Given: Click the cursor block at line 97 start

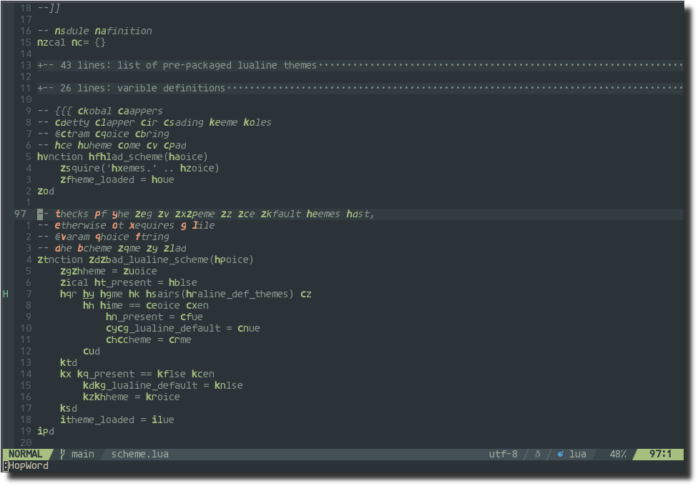Looking at the screenshot, I should [x=40, y=214].
